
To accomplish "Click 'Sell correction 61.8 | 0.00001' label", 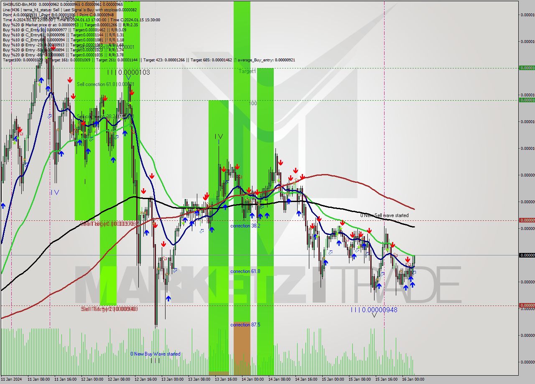I will [106, 84].
